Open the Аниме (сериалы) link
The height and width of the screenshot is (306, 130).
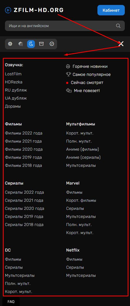point(83,157)
